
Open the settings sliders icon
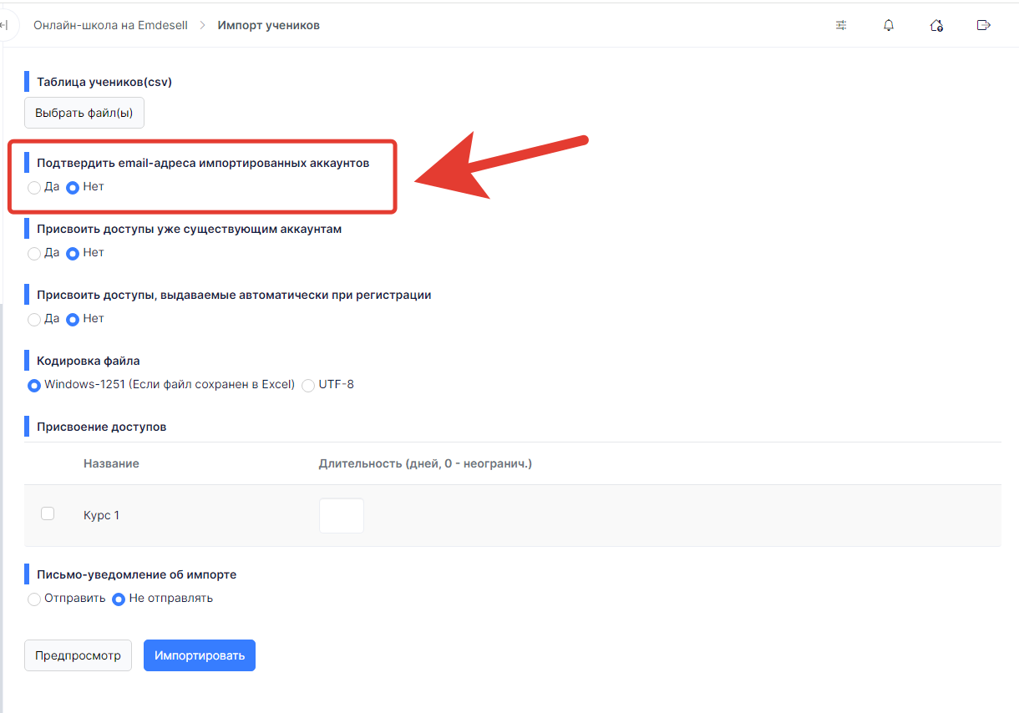(x=841, y=25)
